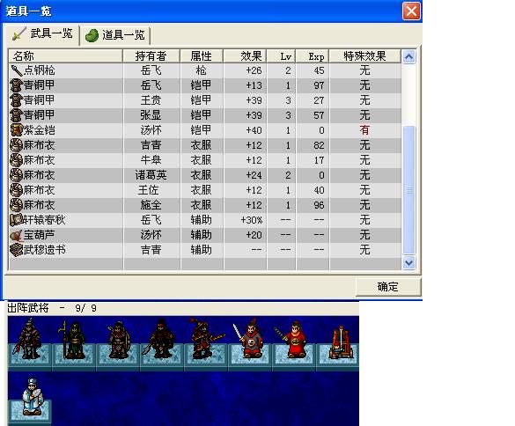Sort by the 特殊效果 column header
The height and width of the screenshot is (426, 515).
point(364,56)
